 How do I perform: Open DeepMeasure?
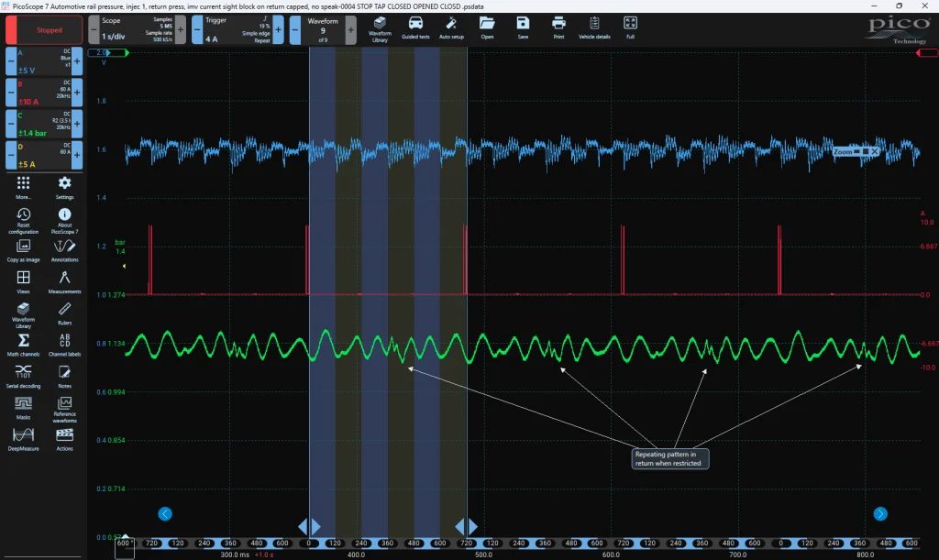tap(23, 440)
